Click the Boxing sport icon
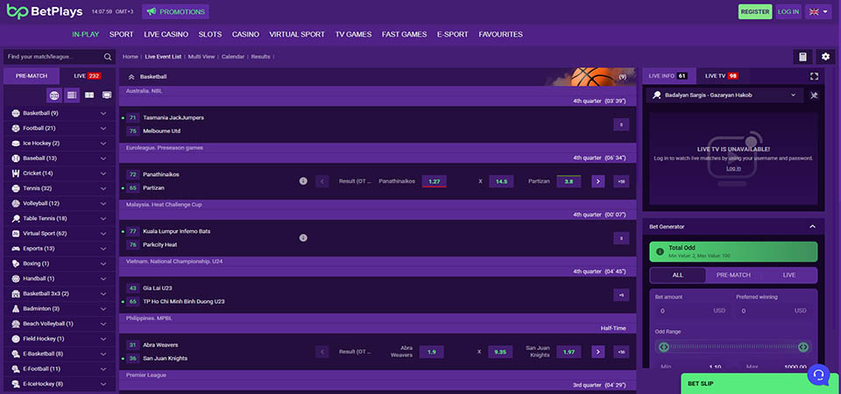The width and height of the screenshot is (841, 394). (x=16, y=264)
